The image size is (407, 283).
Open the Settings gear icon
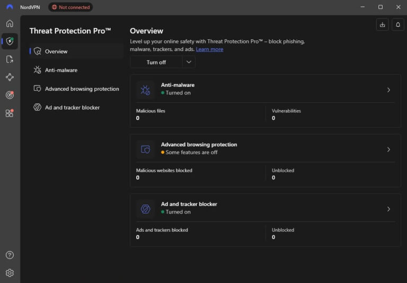click(x=10, y=273)
